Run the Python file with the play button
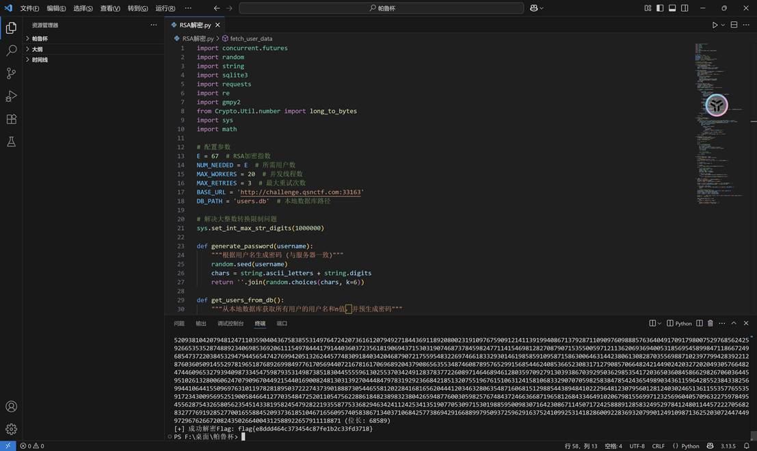The width and height of the screenshot is (757, 451). 715,25
